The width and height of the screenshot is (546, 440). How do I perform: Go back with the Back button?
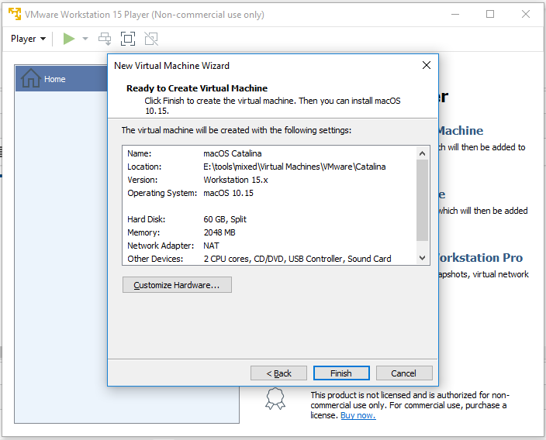278,373
